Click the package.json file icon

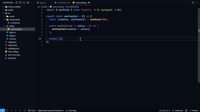[6, 49]
